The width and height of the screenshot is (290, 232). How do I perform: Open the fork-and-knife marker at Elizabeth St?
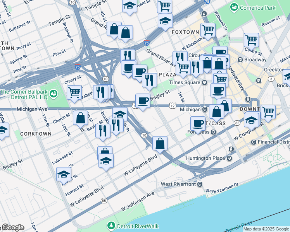(101, 93)
